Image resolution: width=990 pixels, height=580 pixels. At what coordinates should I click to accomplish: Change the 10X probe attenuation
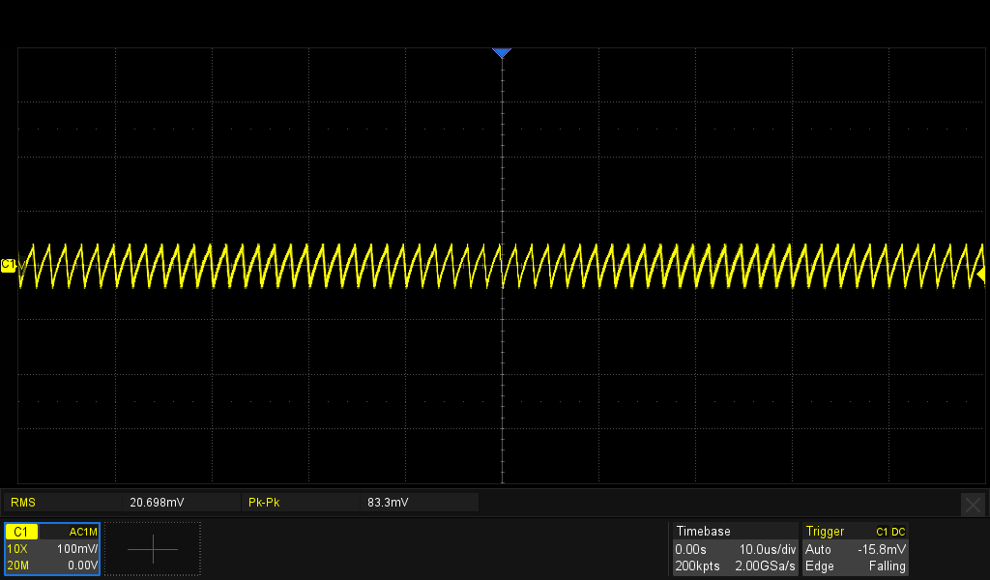click(17, 549)
